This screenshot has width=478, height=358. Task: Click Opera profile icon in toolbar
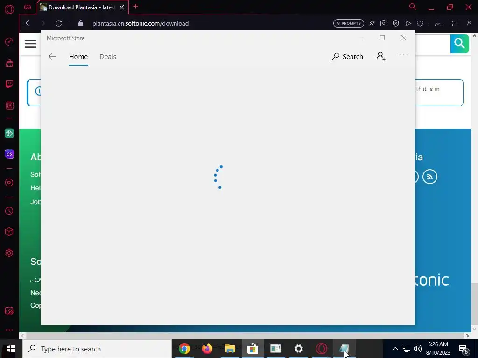pyautogui.click(x=469, y=23)
